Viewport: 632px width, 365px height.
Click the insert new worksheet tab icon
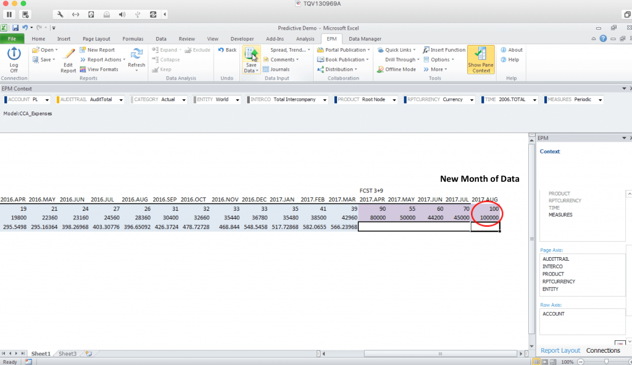[x=88, y=354]
